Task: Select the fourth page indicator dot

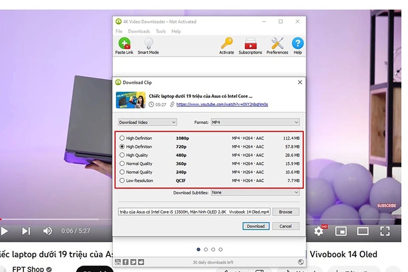Action: (220, 249)
